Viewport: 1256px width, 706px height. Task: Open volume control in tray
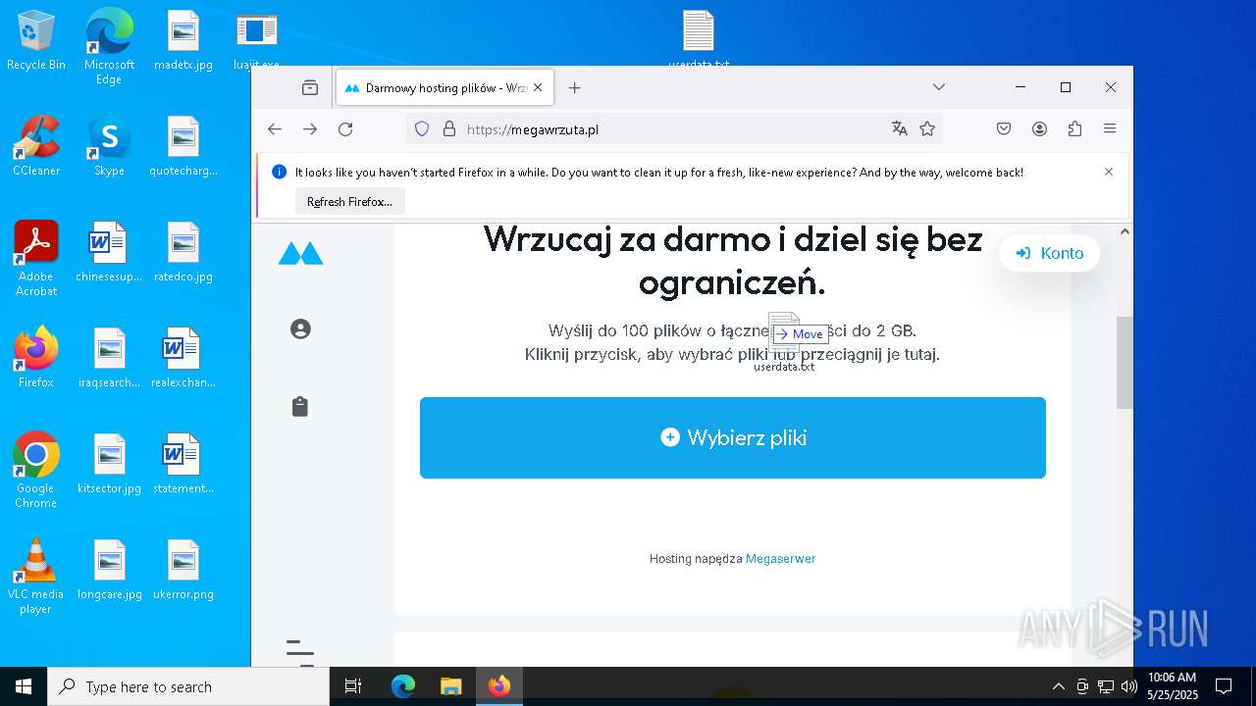click(x=1129, y=686)
